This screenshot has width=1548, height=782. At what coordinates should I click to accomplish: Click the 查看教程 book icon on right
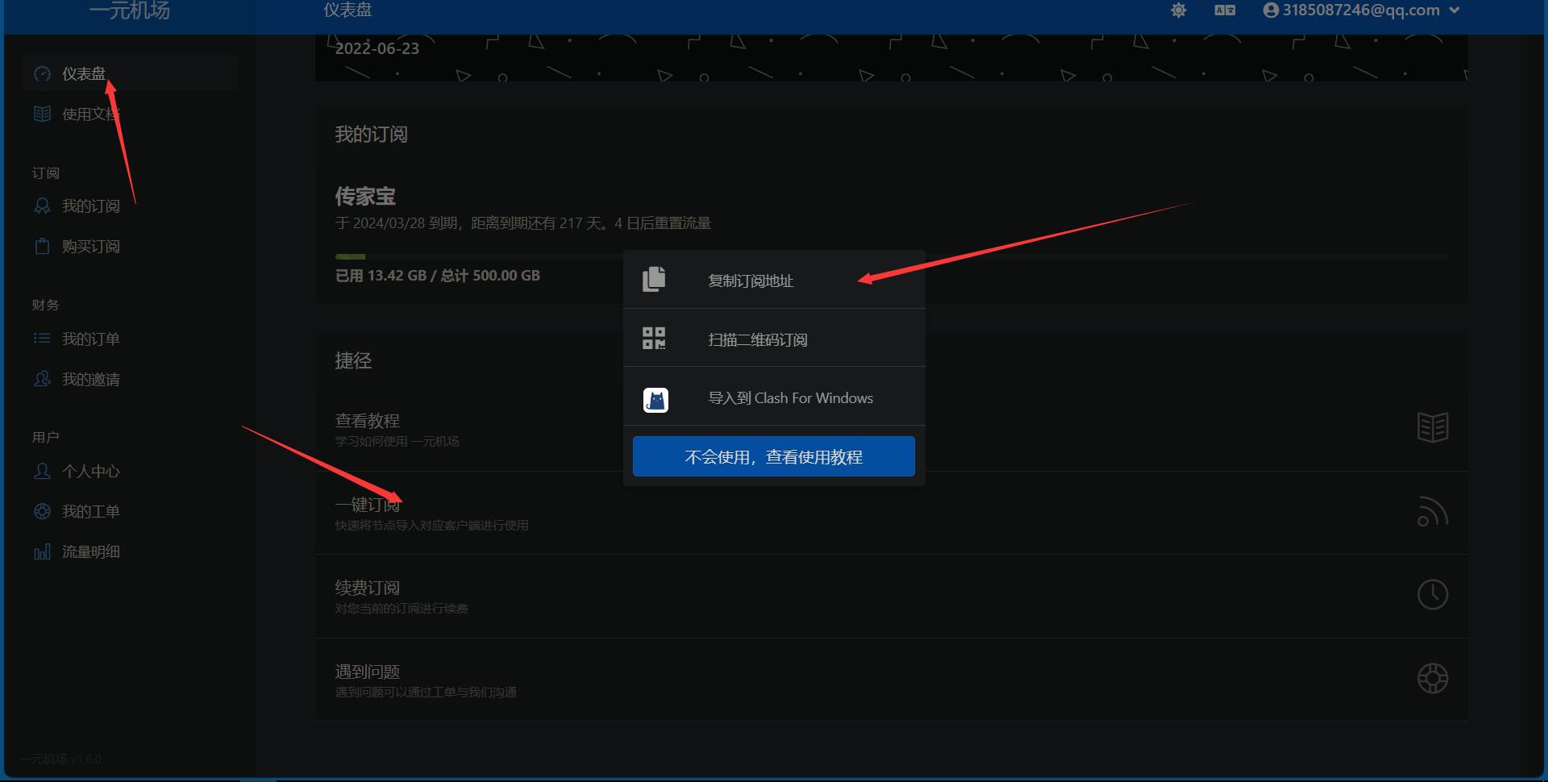(1433, 427)
